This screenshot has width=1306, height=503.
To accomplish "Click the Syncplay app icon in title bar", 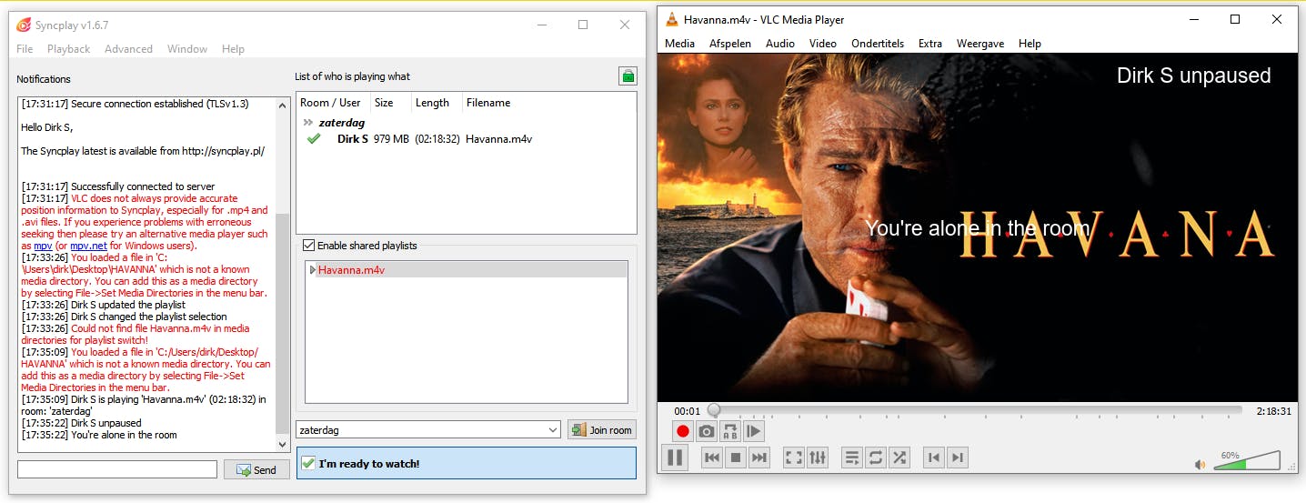I will [x=25, y=25].
